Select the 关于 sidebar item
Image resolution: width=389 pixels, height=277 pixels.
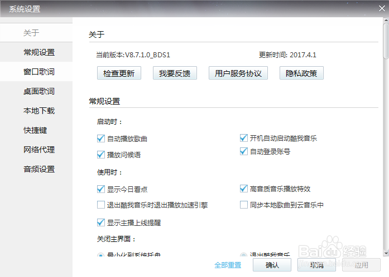point(36,33)
